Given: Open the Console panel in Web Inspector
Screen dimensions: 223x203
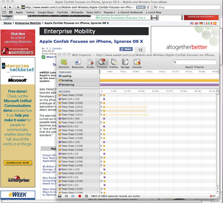Looking at the screenshot, I should [x=137, y=63].
